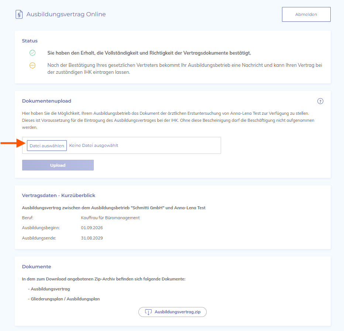Screen dimensions: 344x331
Task: Click the orange arrow pointing to file chooser
Action: [13, 143]
